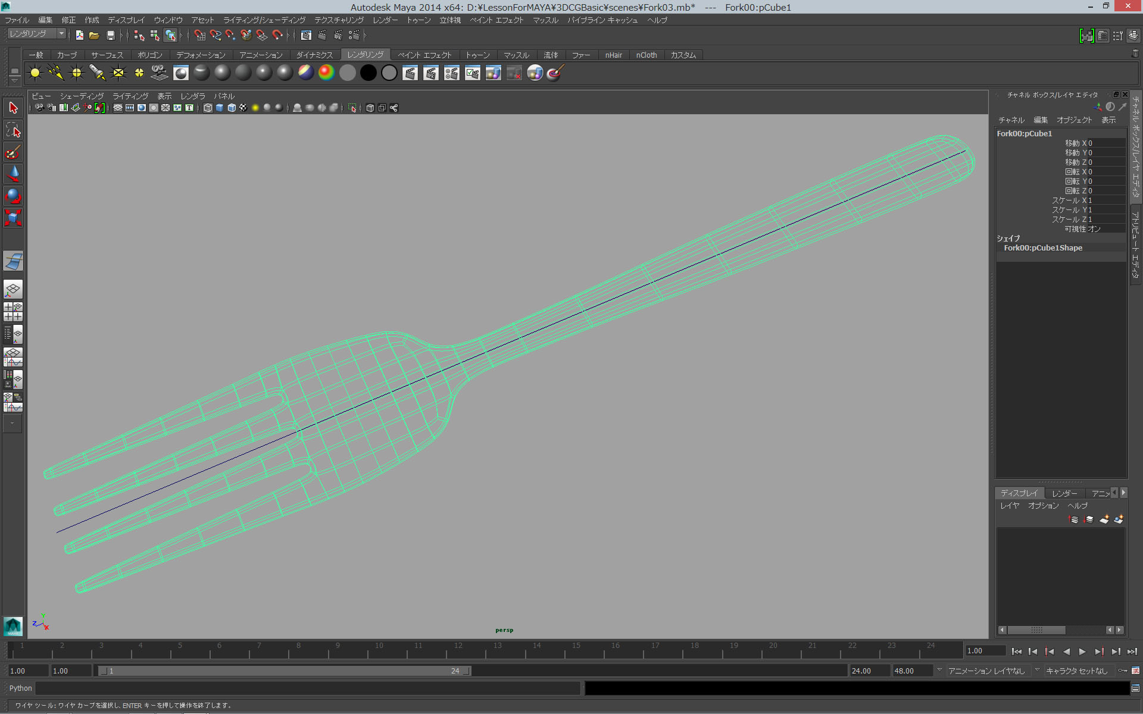Screen dimensions: 1143x714
Task: Open the ファイル menu
Action: click(x=17, y=20)
